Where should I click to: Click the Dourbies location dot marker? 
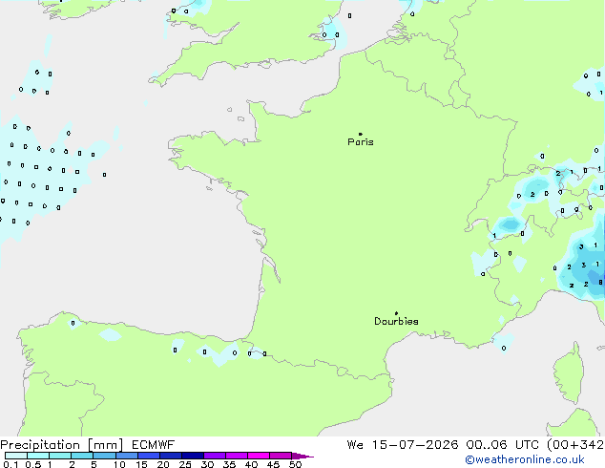click(396, 313)
